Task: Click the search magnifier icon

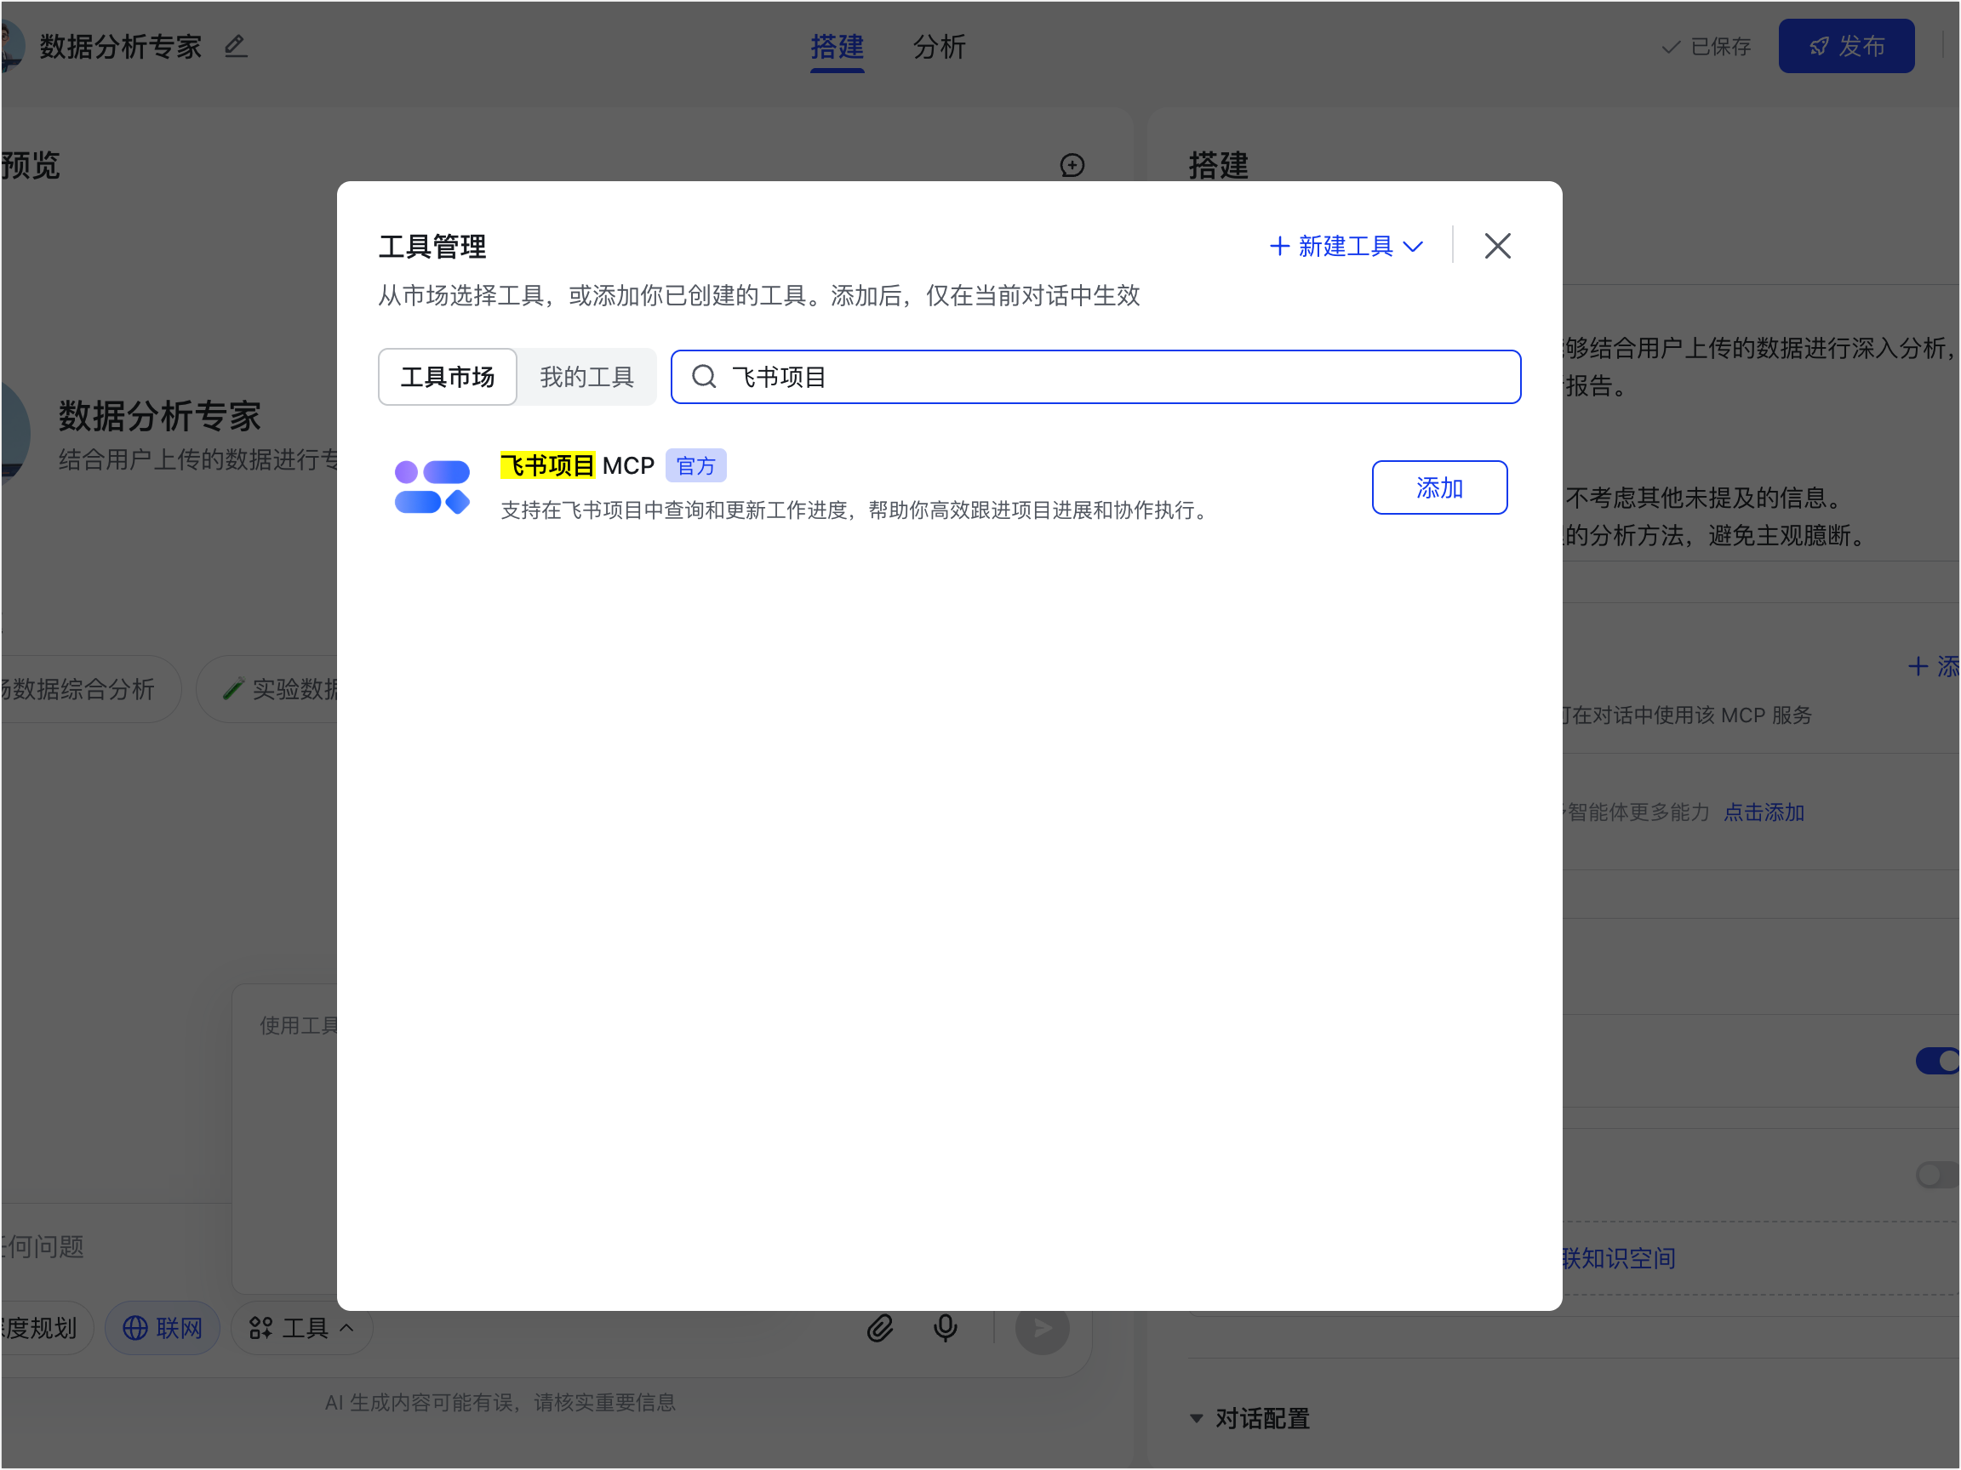Action: (x=704, y=377)
